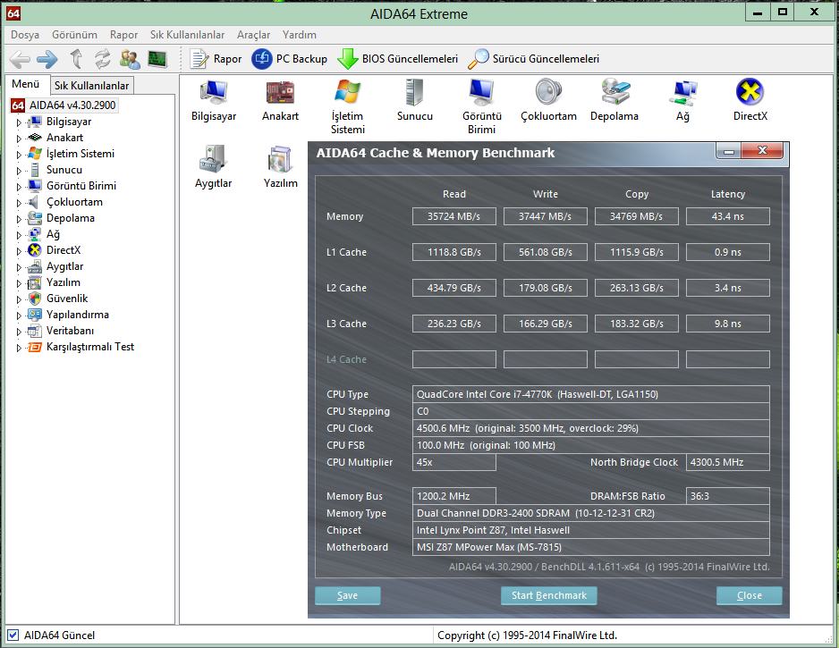839x648 pixels.
Task: Click the blue Forward arrow icon
Action: tap(47, 59)
